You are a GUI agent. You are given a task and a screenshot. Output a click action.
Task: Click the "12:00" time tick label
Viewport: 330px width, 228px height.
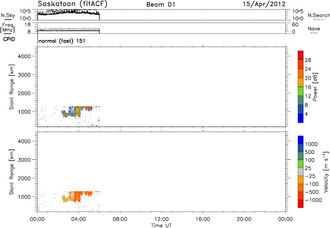tap(161, 219)
